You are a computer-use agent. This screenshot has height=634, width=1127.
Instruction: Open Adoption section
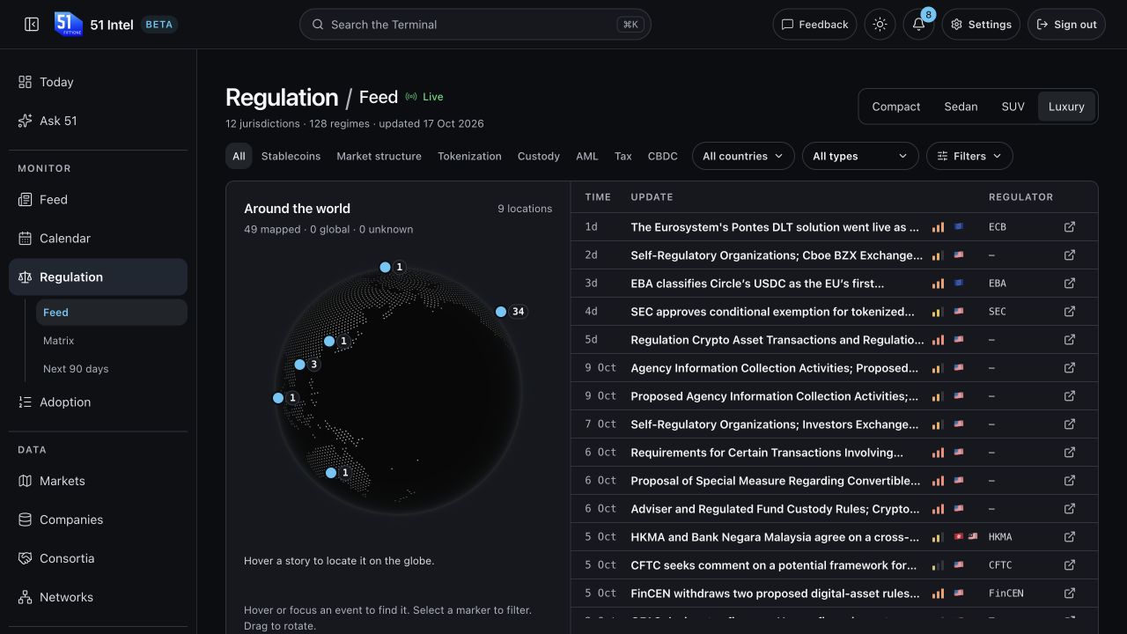(x=98, y=402)
